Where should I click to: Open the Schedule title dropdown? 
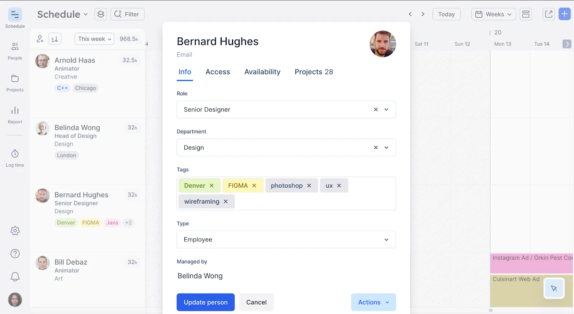(x=62, y=14)
